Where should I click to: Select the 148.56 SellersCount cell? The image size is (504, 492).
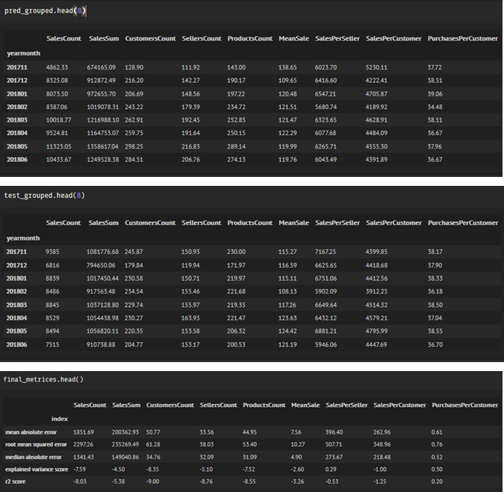click(190, 94)
